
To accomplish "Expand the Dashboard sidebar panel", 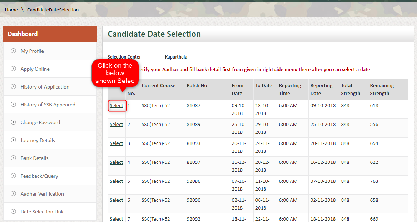I will click(x=23, y=34).
